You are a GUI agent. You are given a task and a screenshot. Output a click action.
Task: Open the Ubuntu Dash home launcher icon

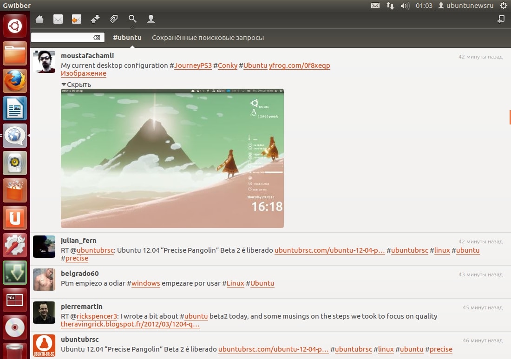pos(15,26)
